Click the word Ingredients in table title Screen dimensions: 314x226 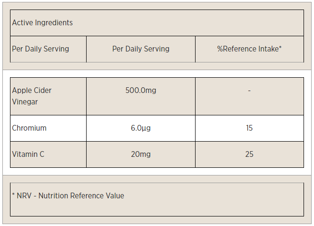point(54,23)
